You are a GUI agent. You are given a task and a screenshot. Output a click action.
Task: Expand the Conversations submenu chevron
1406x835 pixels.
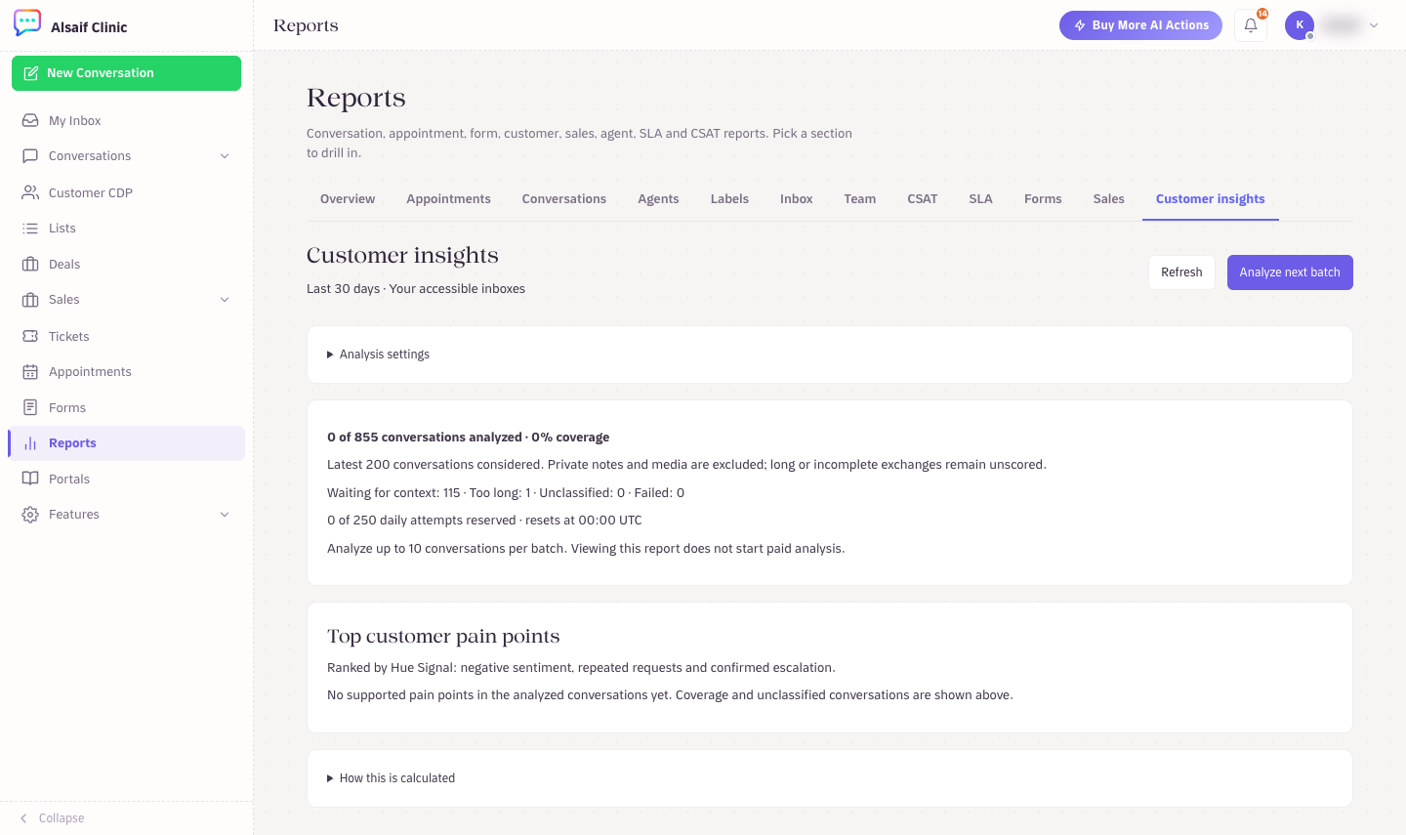click(225, 156)
